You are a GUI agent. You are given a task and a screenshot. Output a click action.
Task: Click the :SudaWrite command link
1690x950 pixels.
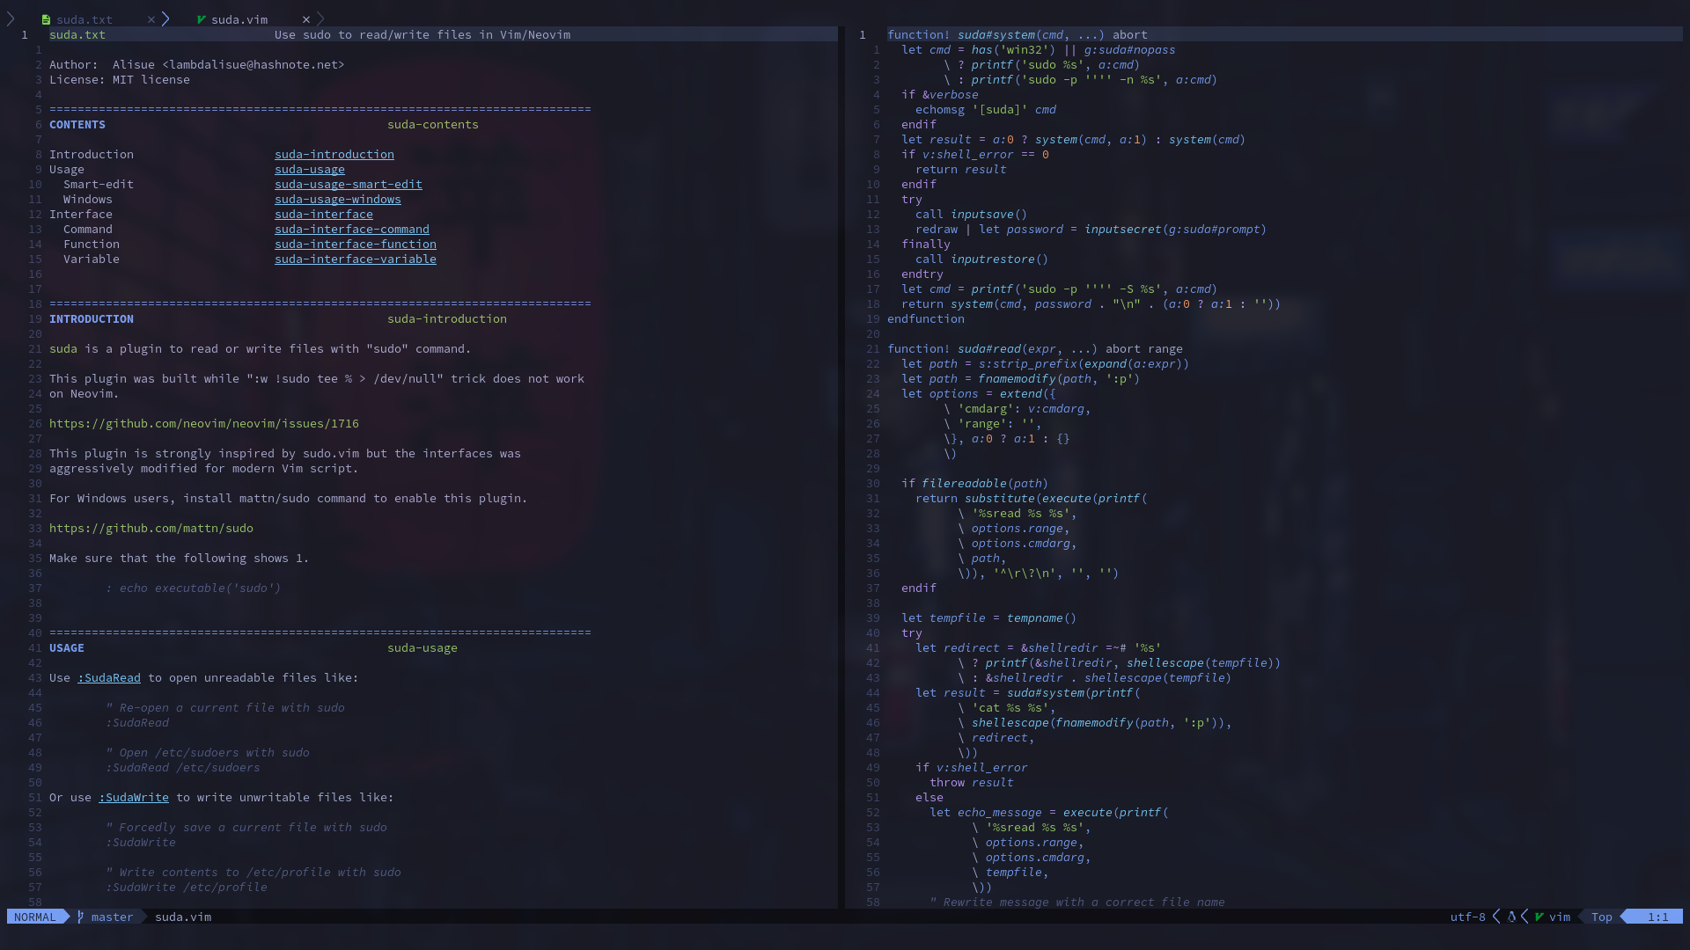134,797
